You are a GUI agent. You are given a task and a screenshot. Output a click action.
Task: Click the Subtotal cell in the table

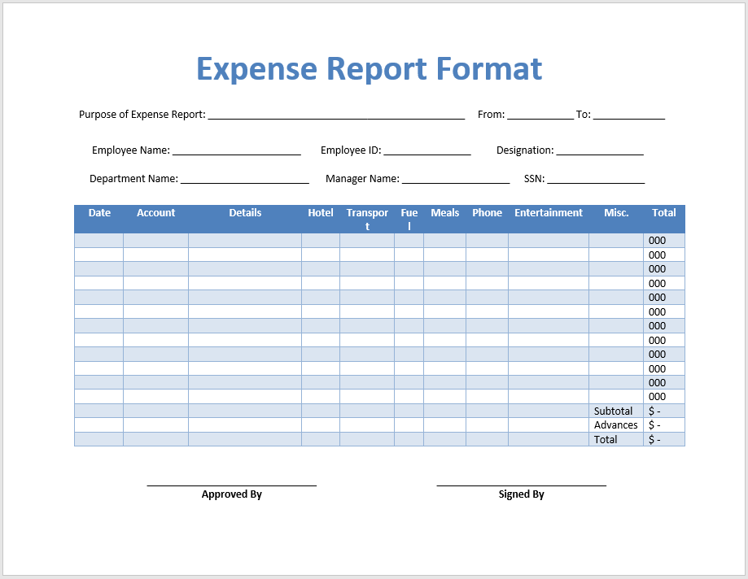tap(613, 411)
